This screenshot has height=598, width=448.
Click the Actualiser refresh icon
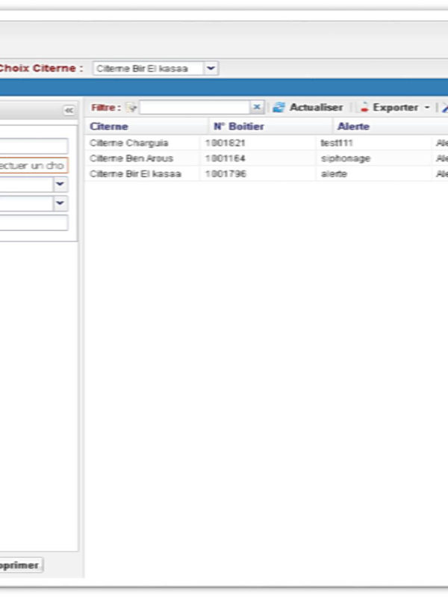click(x=279, y=108)
